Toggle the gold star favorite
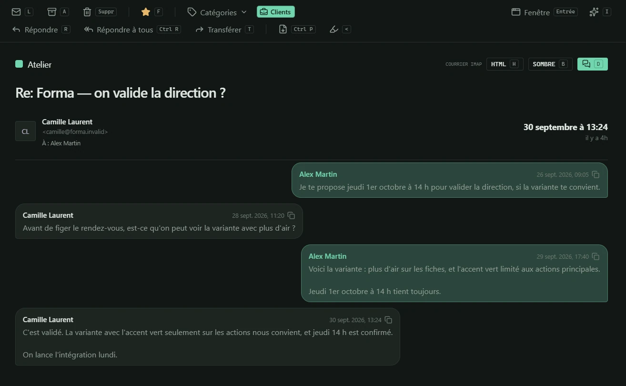This screenshot has height=386, width=626. click(146, 12)
